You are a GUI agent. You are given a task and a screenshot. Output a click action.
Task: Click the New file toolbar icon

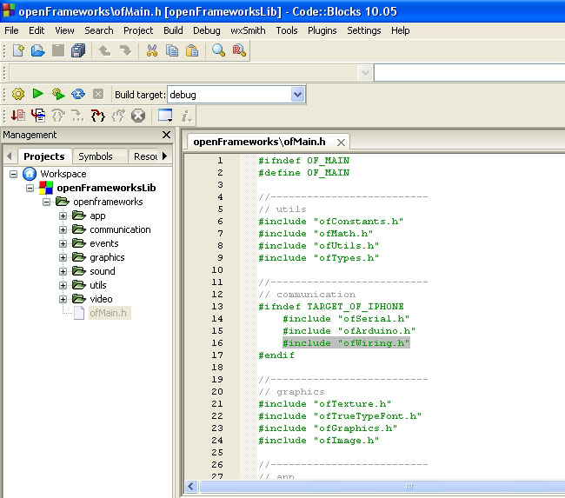click(17, 51)
